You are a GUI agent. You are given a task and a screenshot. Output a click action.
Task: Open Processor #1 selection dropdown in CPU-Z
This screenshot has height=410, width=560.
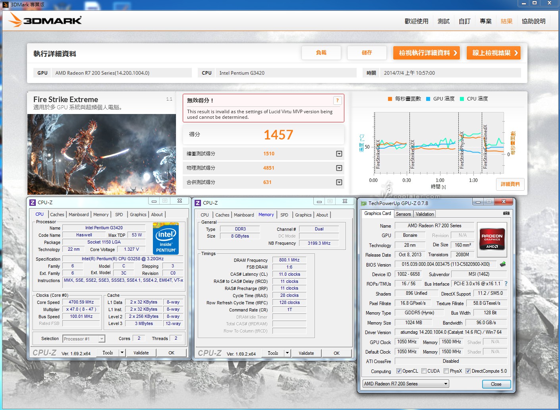click(x=84, y=339)
